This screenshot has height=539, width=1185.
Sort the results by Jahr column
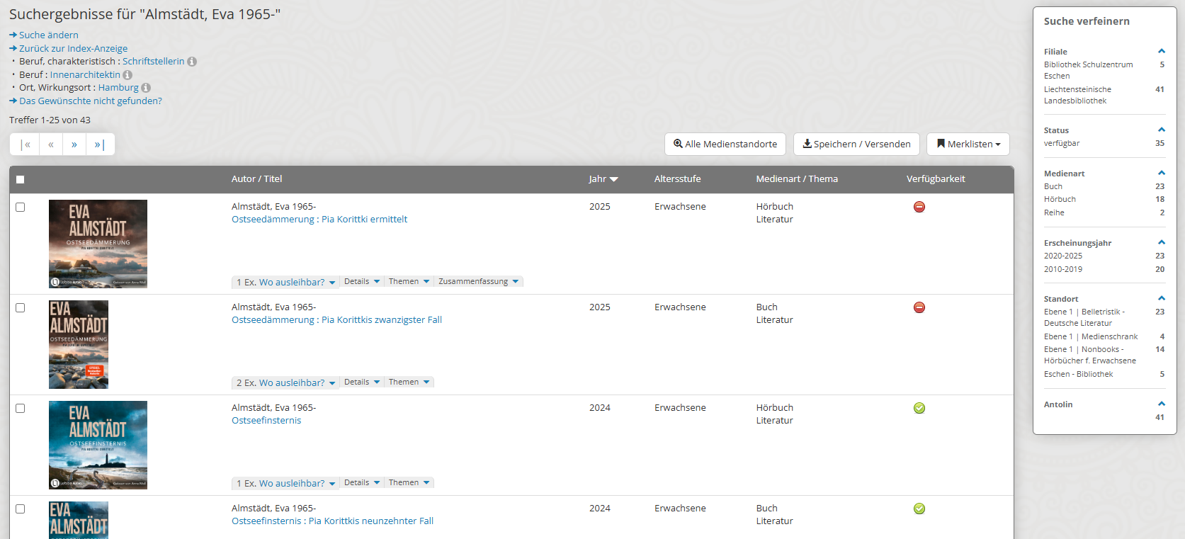pyautogui.click(x=603, y=179)
